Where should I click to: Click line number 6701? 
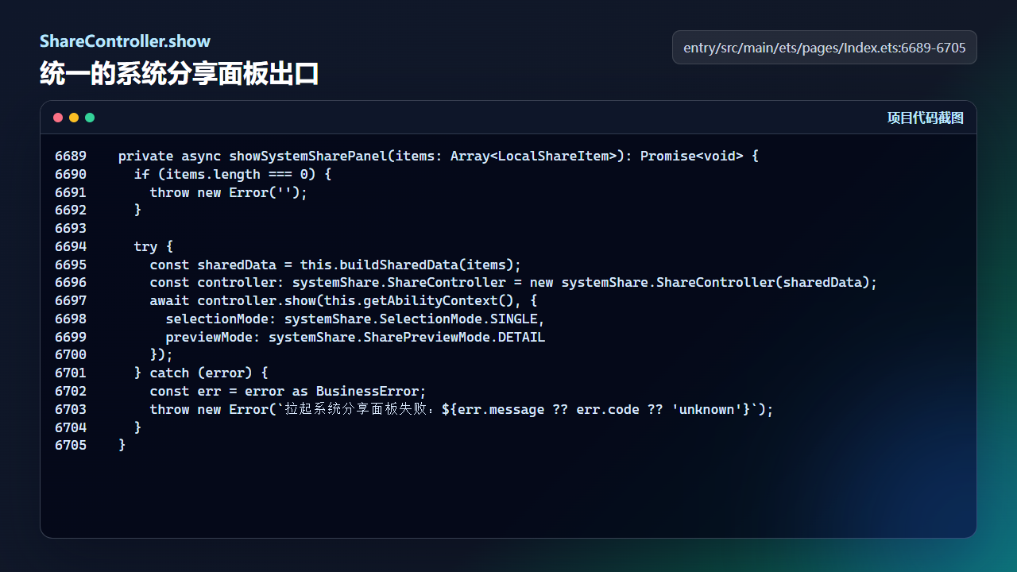pyautogui.click(x=71, y=373)
